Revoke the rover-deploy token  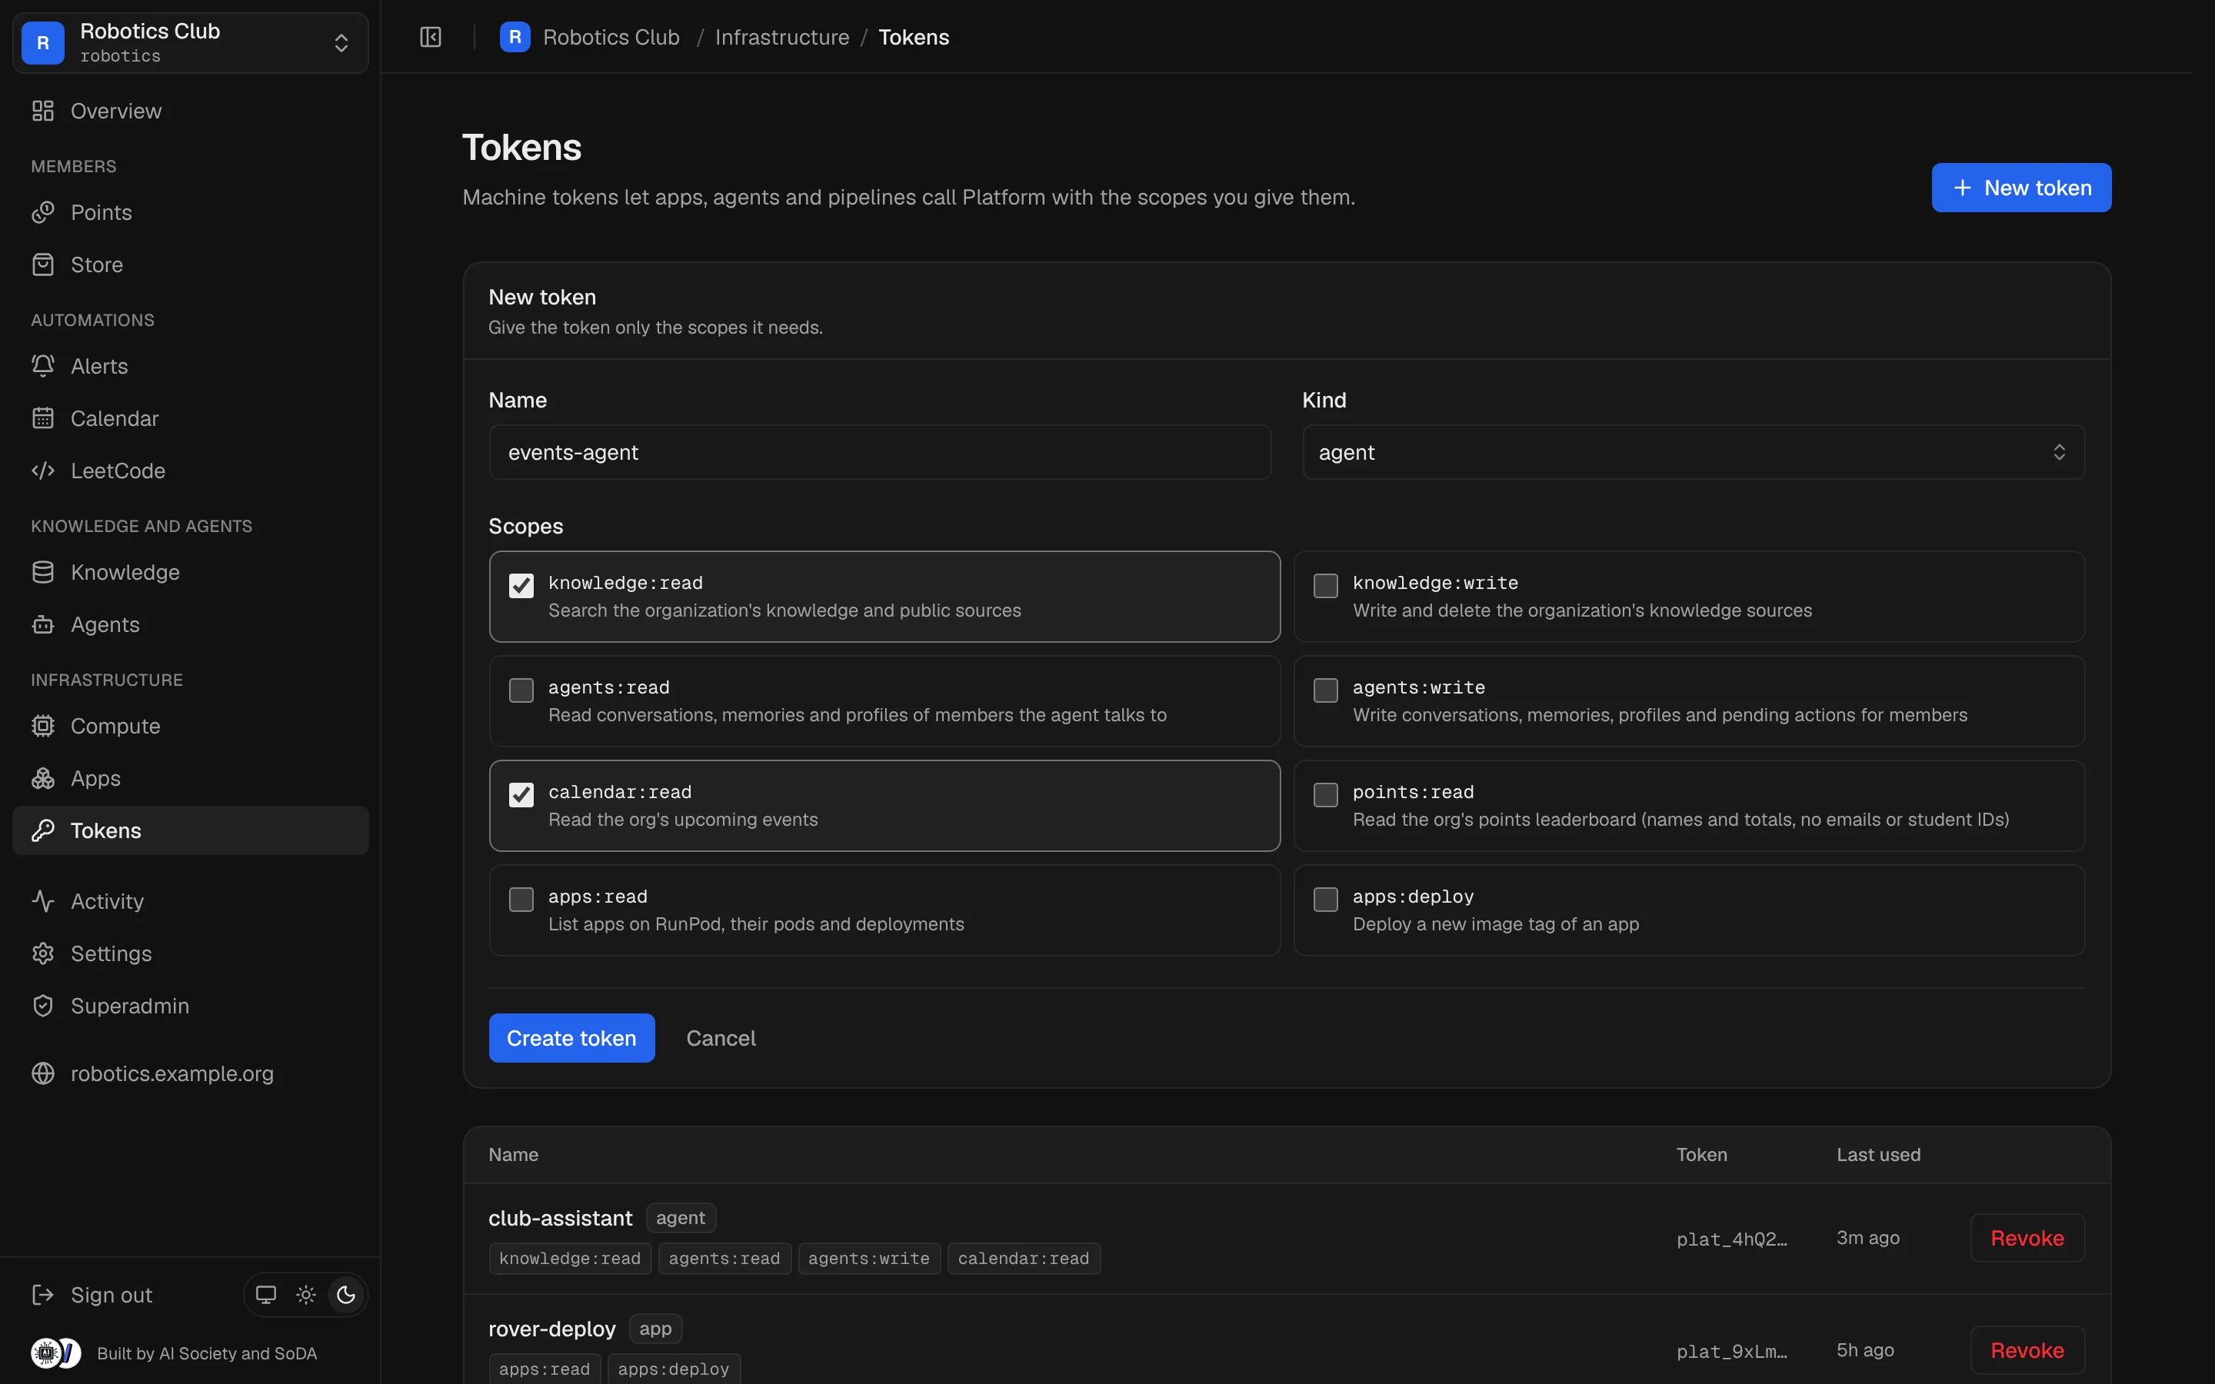(x=2027, y=1350)
